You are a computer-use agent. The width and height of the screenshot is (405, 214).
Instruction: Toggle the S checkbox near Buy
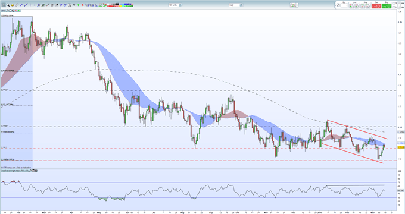point(394,3)
